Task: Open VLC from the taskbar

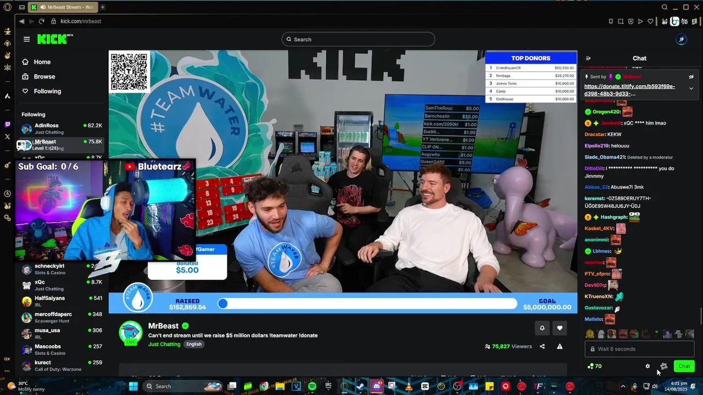Action: (409, 386)
